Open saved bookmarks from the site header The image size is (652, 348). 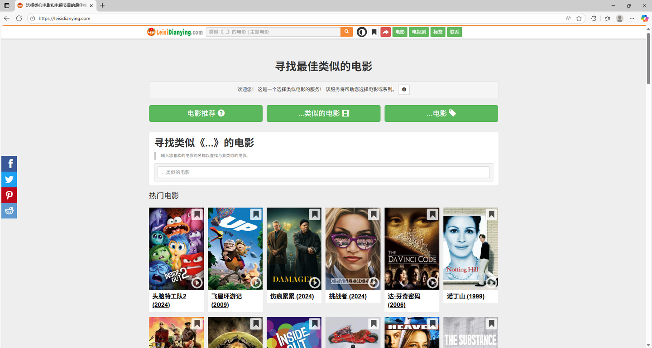tap(374, 32)
